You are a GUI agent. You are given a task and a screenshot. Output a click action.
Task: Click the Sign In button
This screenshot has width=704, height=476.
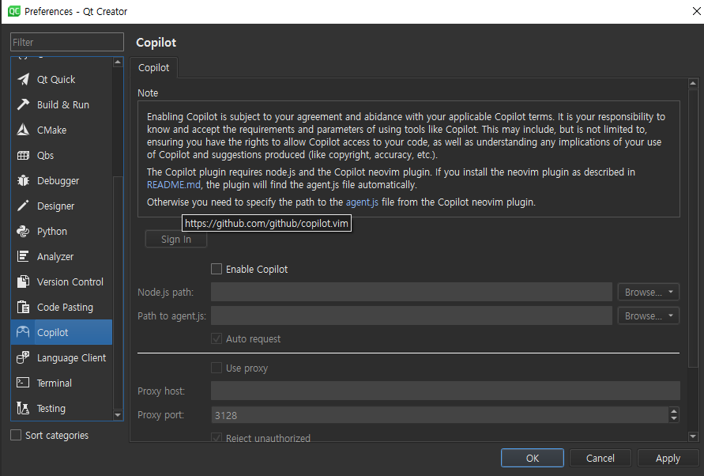[x=176, y=239]
